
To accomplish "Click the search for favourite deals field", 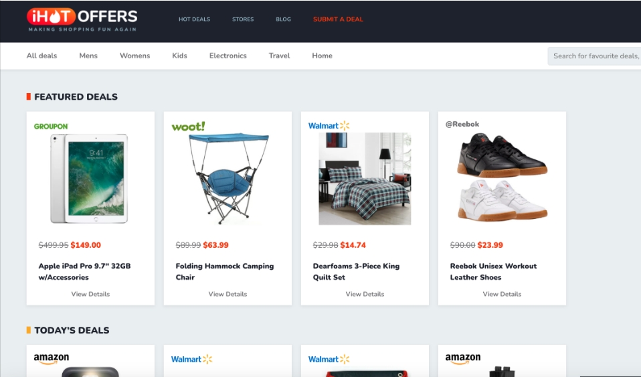I will click(594, 56).
